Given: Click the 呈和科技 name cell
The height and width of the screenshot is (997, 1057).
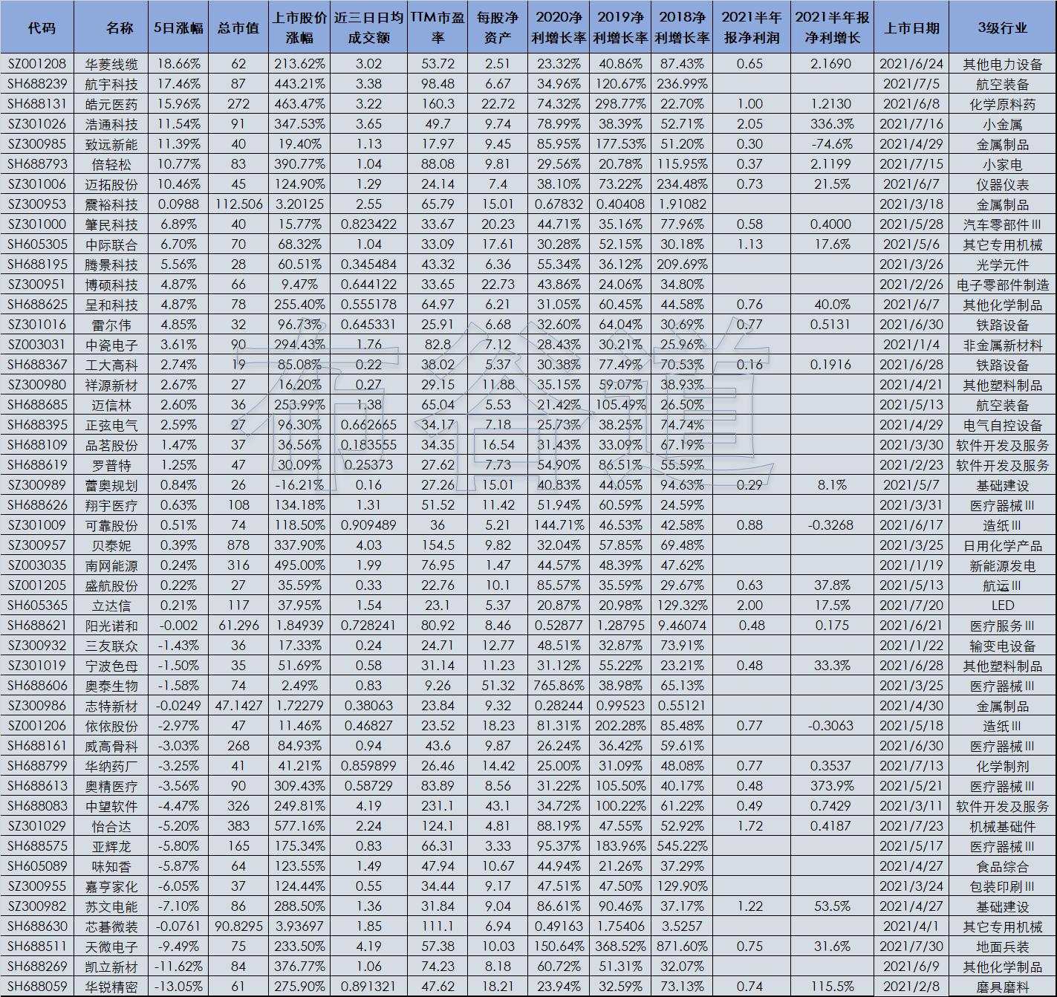Looking at the screenshot, I should (x=111, y=305).
